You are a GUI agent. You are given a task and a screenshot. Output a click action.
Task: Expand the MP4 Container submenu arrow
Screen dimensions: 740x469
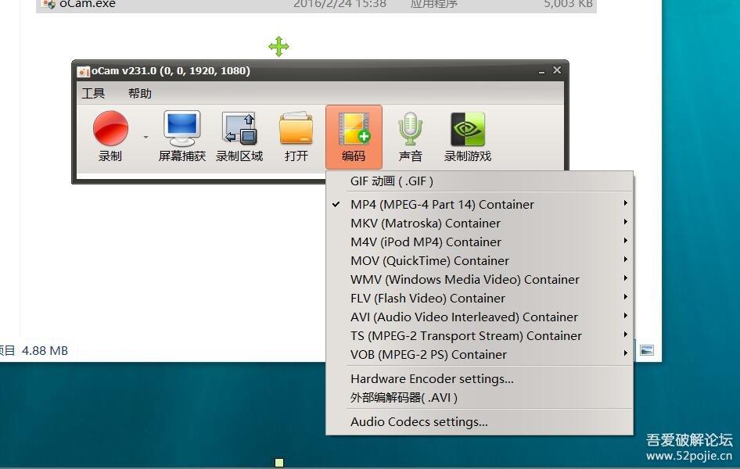625,203
